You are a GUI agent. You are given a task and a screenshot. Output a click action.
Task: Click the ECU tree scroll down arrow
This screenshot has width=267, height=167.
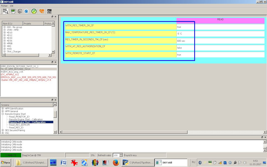53,52
